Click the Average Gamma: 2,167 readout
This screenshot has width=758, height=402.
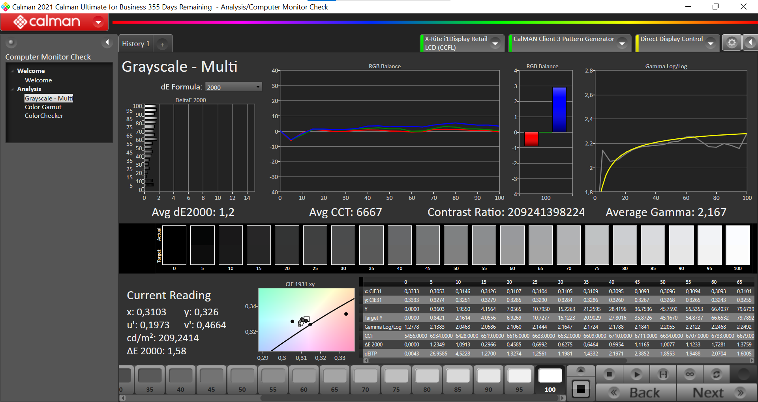(666, 212)
